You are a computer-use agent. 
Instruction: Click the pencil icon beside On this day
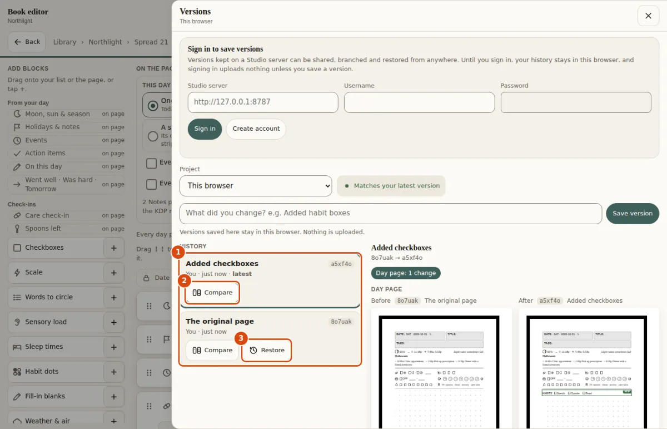17,166
